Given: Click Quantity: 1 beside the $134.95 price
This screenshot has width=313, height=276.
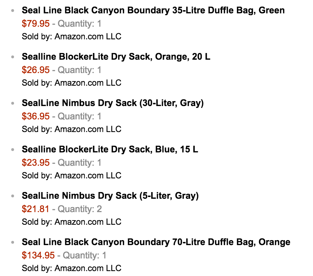Looking at the screenshot, I should (x=85, y=255).
